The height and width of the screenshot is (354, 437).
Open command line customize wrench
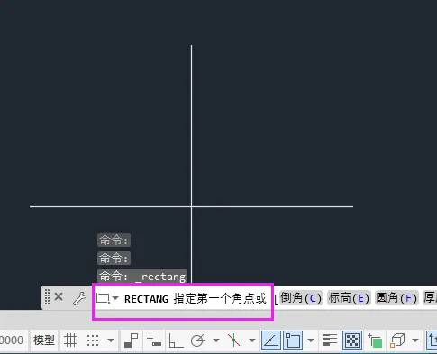pyautogui.click(x=79, y=298)
